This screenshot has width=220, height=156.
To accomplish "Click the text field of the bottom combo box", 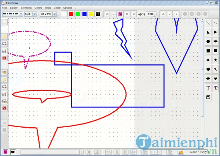I will 50,152.
